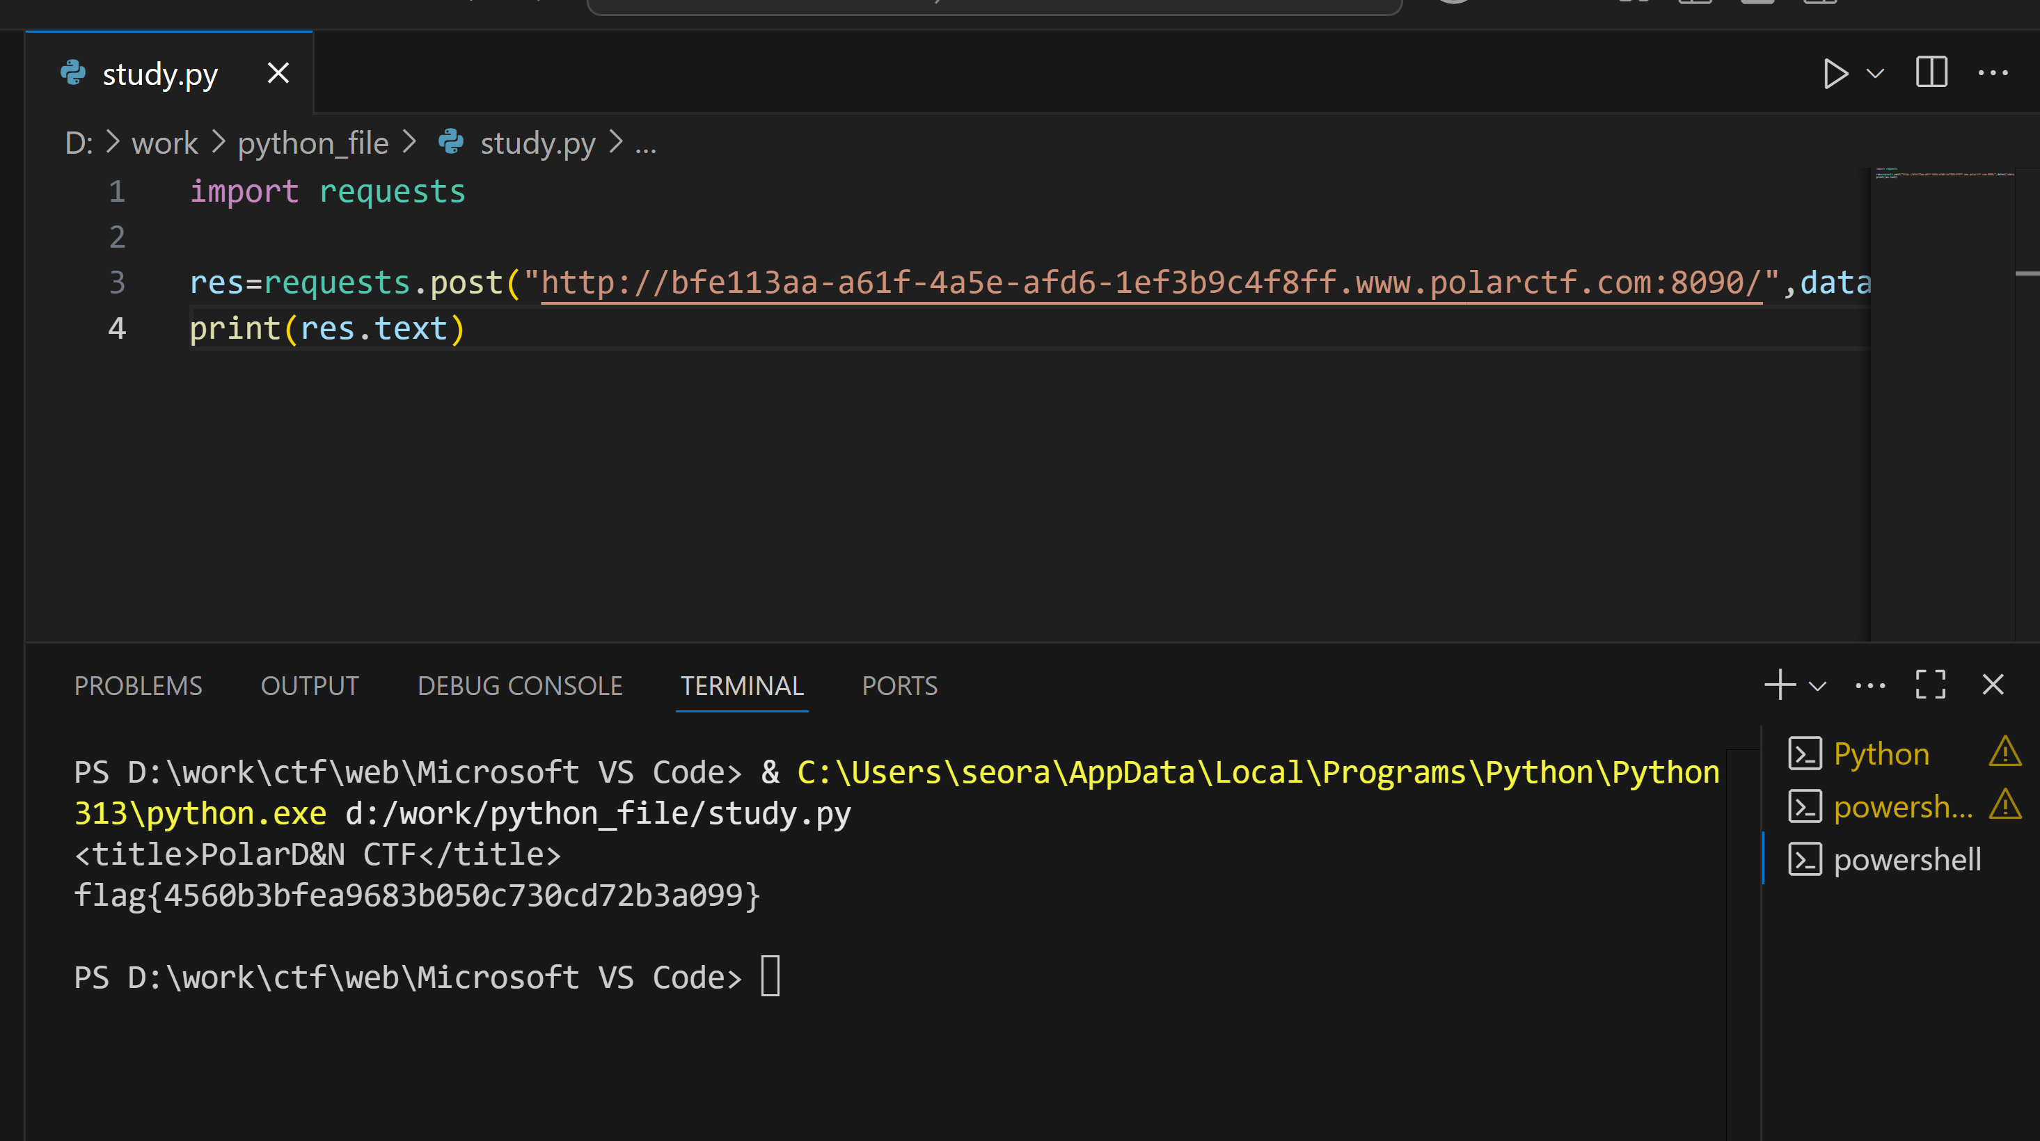Select the Python terminal session

[1881, 753]
